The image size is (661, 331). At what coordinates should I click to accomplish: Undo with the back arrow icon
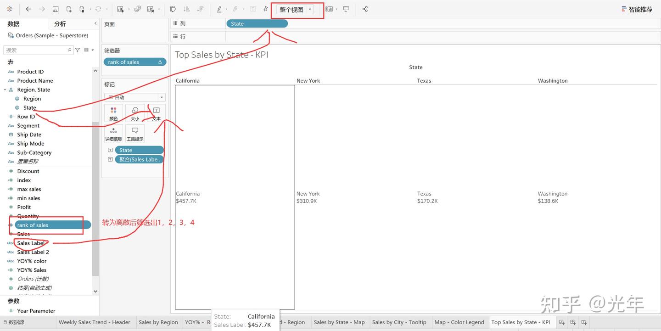28,9
